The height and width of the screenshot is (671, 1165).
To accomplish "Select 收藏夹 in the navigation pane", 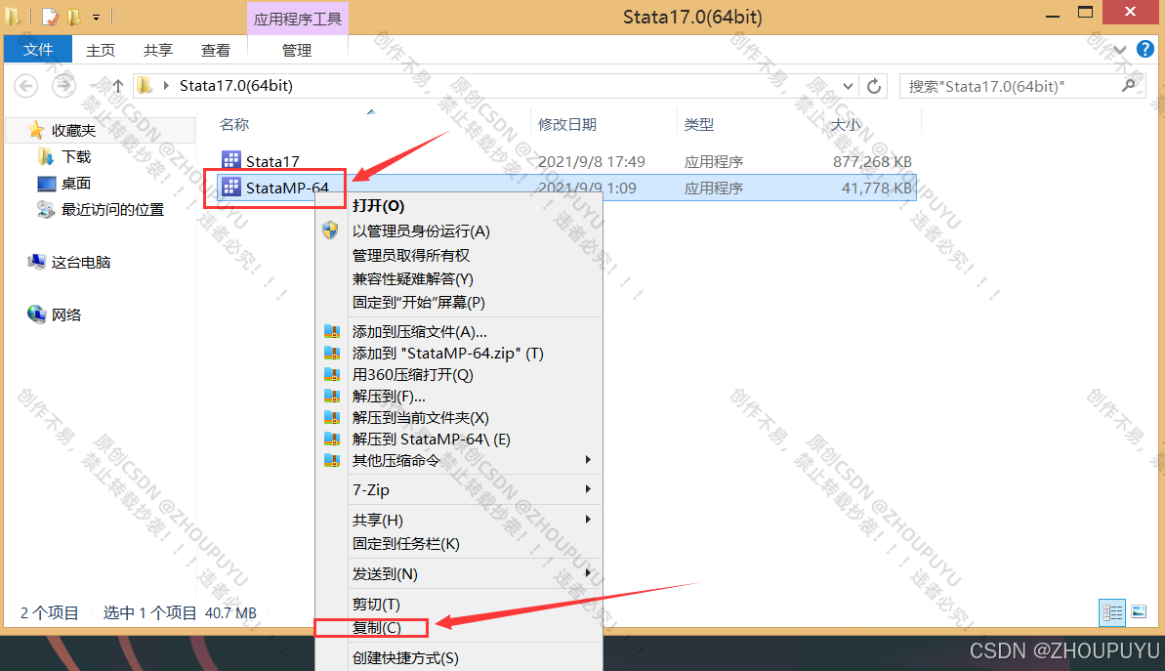I will pos(73,131).
